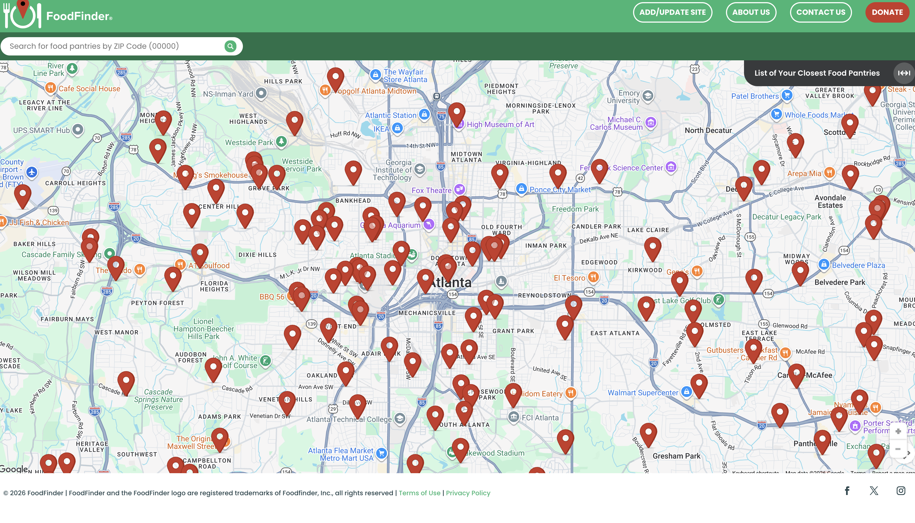The width and height of the screenshot is (915, 523).
Task: Click the List of Your Closest Food Pantries title
Action: click(x=817, y=73)
